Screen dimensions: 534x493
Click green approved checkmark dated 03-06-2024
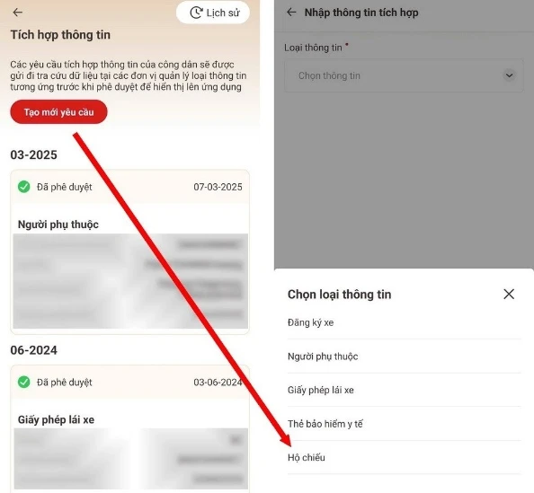[x=24, y=382]
